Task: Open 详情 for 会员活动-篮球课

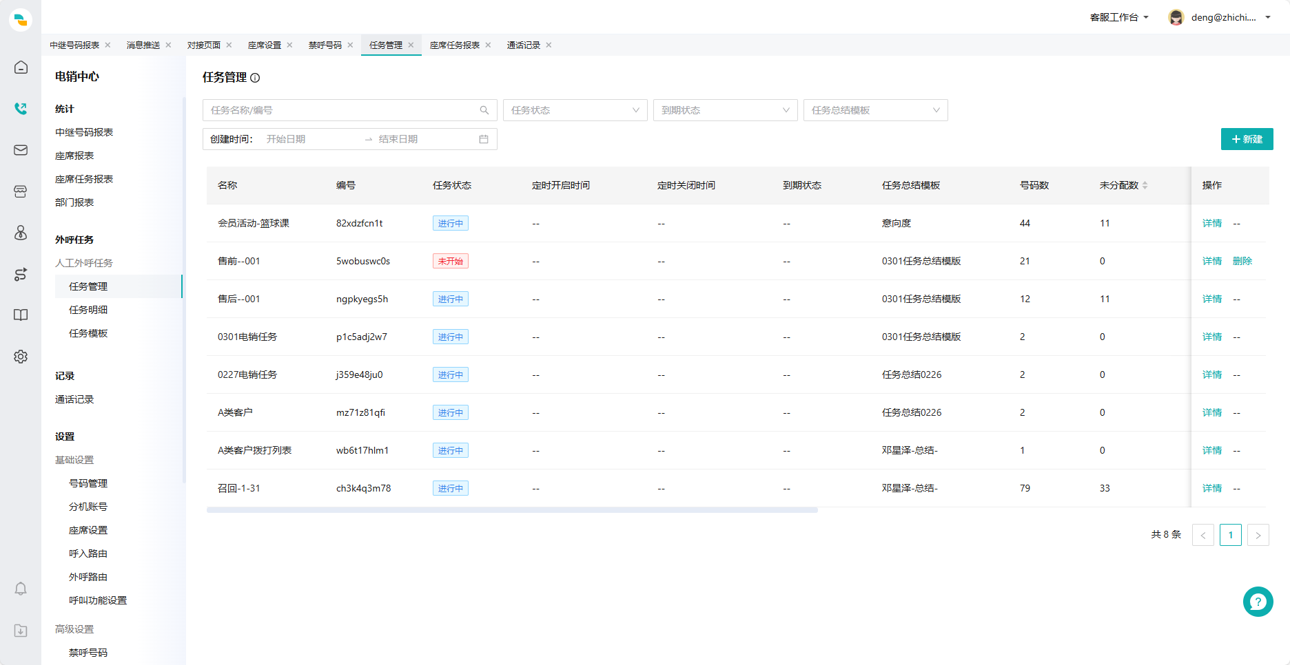Action: 1211,223
